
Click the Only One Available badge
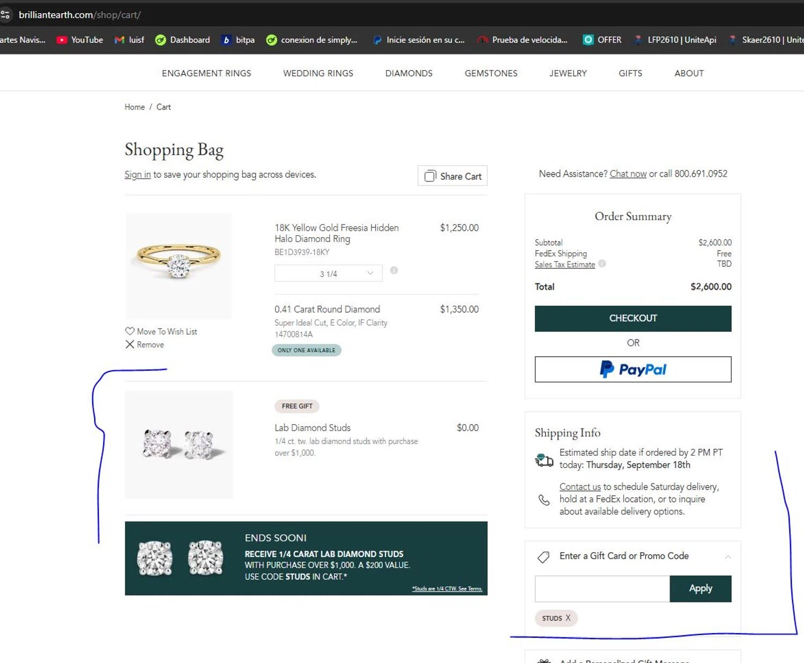pyautogui.click(x=306, y=350)
